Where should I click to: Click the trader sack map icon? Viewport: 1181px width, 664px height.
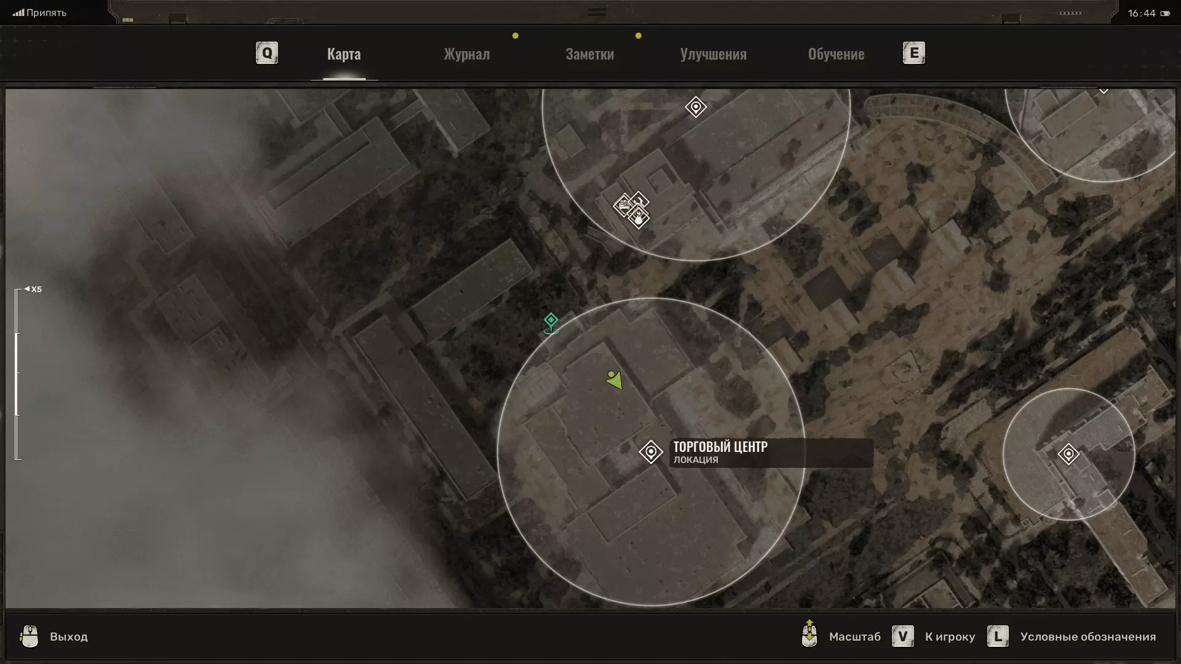[639, 218]
